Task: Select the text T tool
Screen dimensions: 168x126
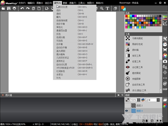Action: point(108,8)
